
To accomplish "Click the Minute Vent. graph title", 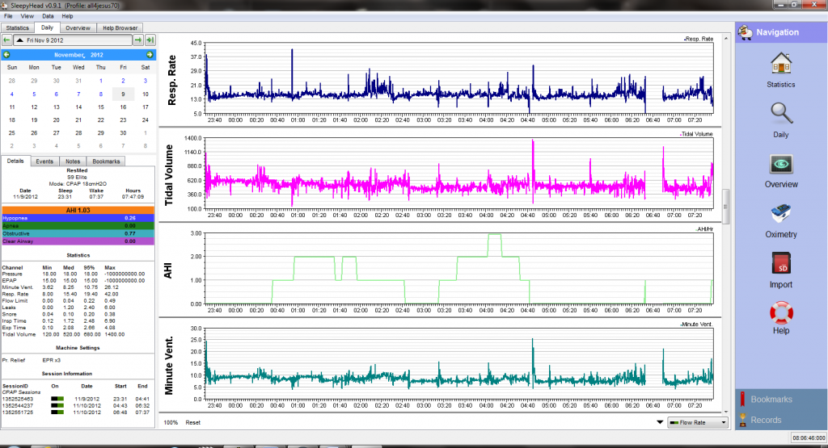I will [169, 366].
